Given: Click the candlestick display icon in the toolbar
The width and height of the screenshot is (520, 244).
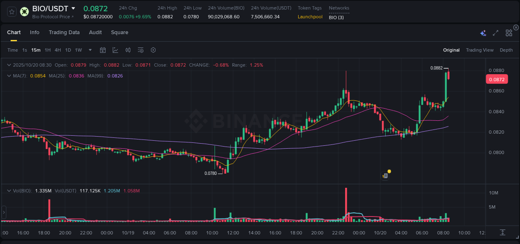Looking at the screenshot, I should [x=128, y=50].
